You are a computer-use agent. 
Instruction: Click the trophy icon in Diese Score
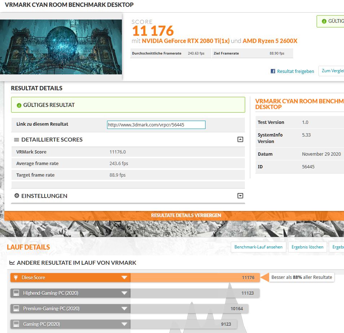coord(16,277)
